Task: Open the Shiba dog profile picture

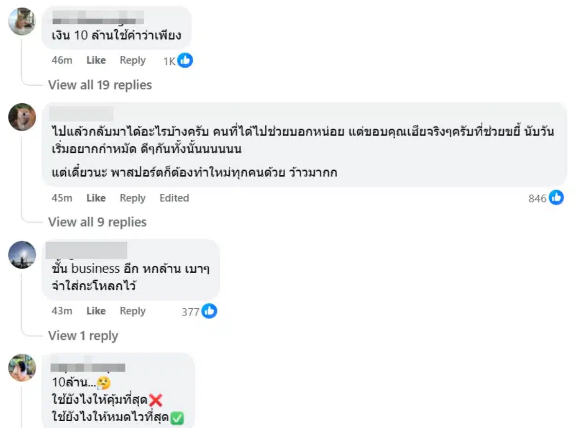Action: coord(22,117)
